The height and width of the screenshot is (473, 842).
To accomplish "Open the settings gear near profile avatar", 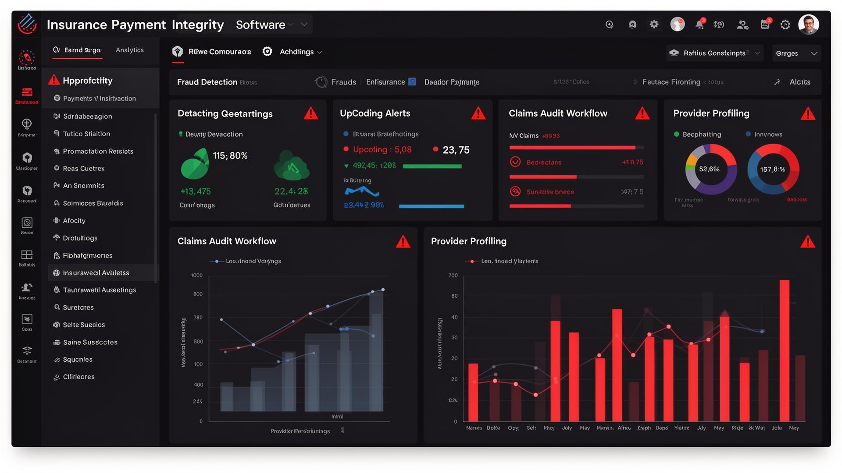I will pyautogui.click(x=785, y=25).
